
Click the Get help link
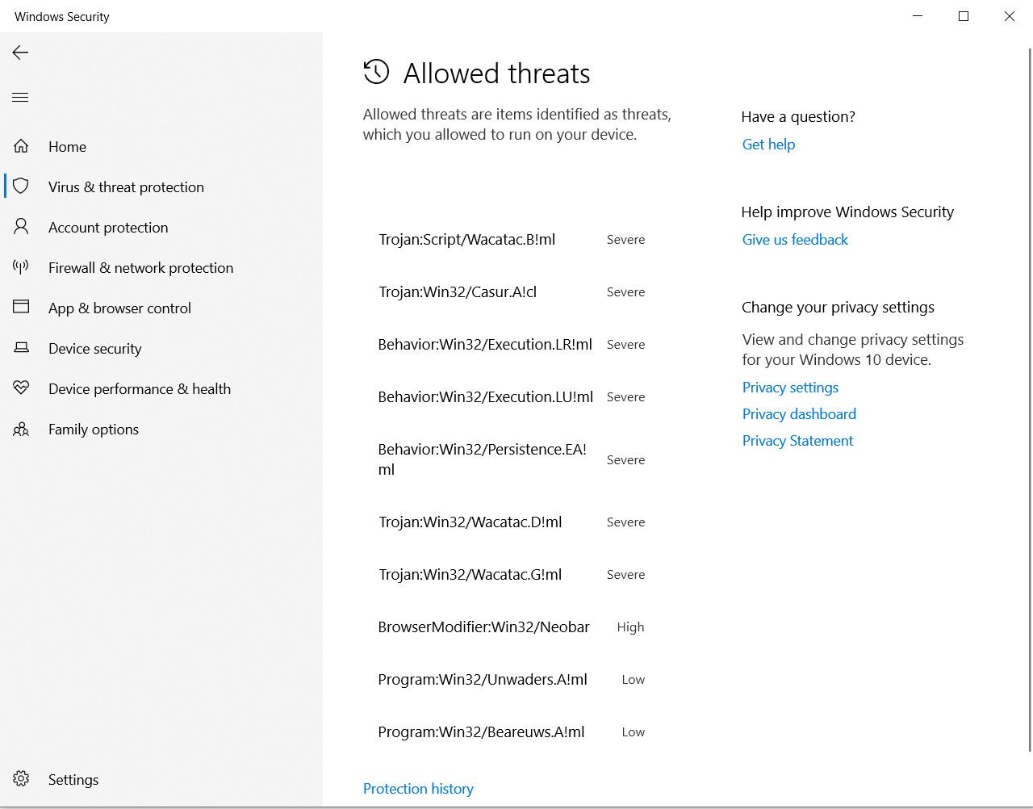point(768,145)
